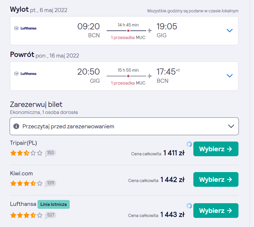Click the Tripair(PL) provider name
The image size is (254, 227).
click(x=23, y=143)
